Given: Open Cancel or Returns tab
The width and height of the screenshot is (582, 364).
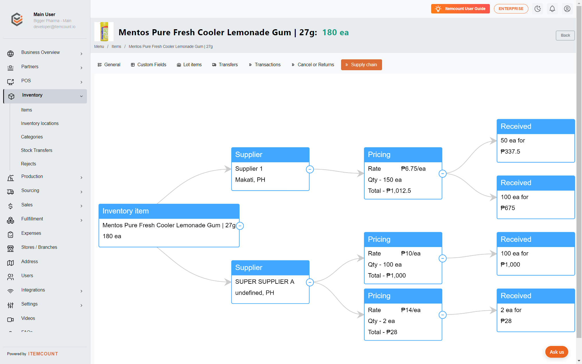Looking at the screenshot, I should (313, 65).
